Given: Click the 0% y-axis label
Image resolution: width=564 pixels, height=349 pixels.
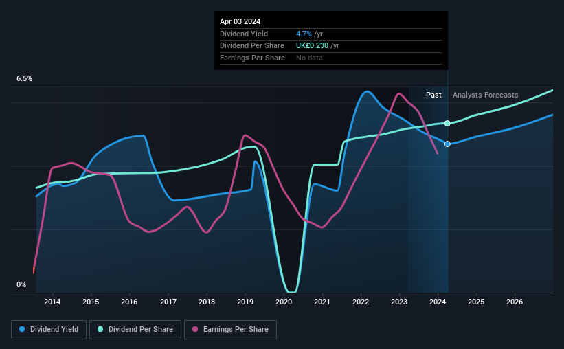Looking at the screenshot, I should tap(21, 284).
